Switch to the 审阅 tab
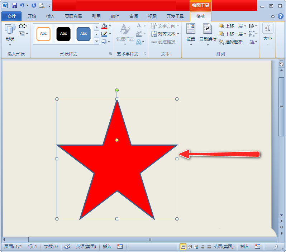 tap(134, 16)
